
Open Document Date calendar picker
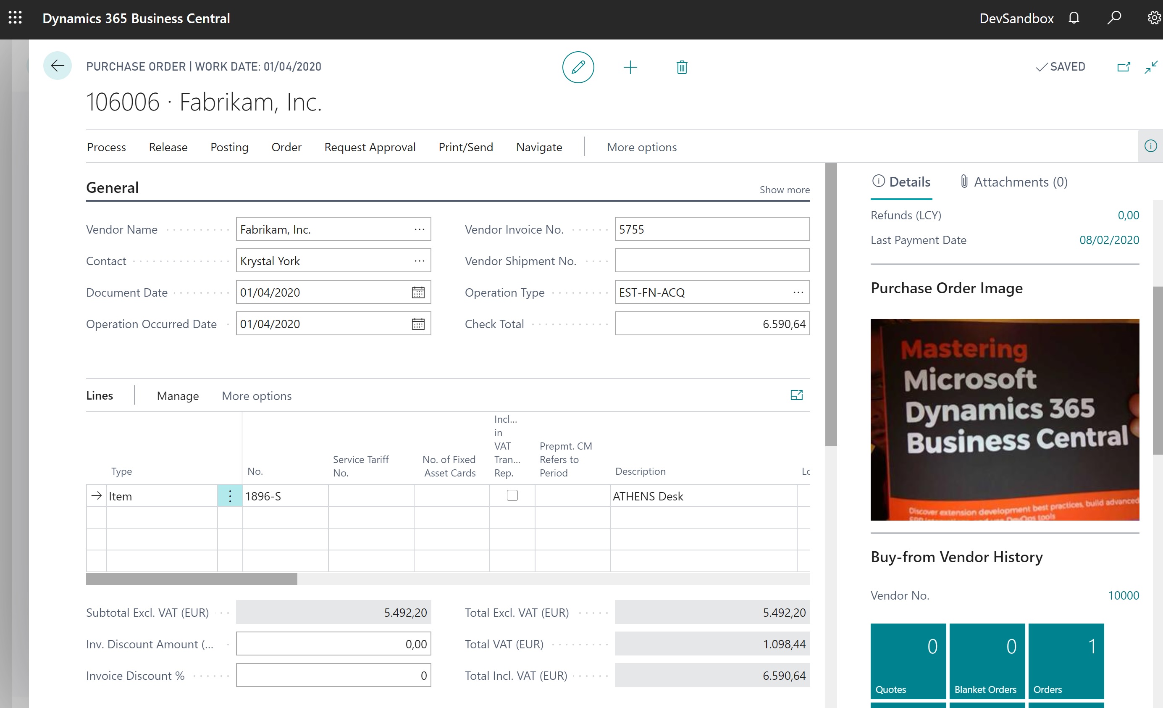point(418,292)
